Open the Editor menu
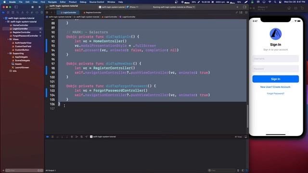This screenshot has width=308, height=173. click(63, 2)
